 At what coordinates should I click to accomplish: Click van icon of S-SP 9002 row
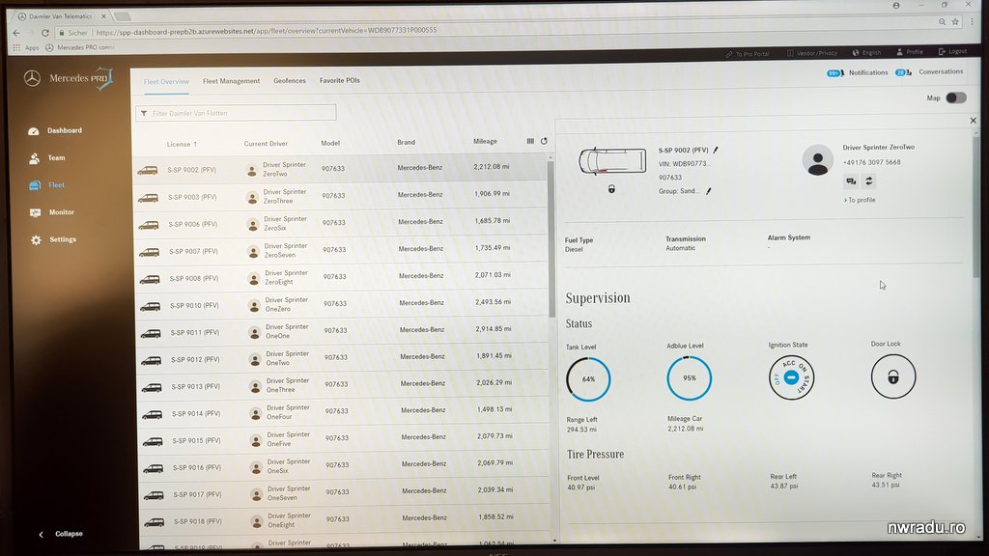click(148, 170)
